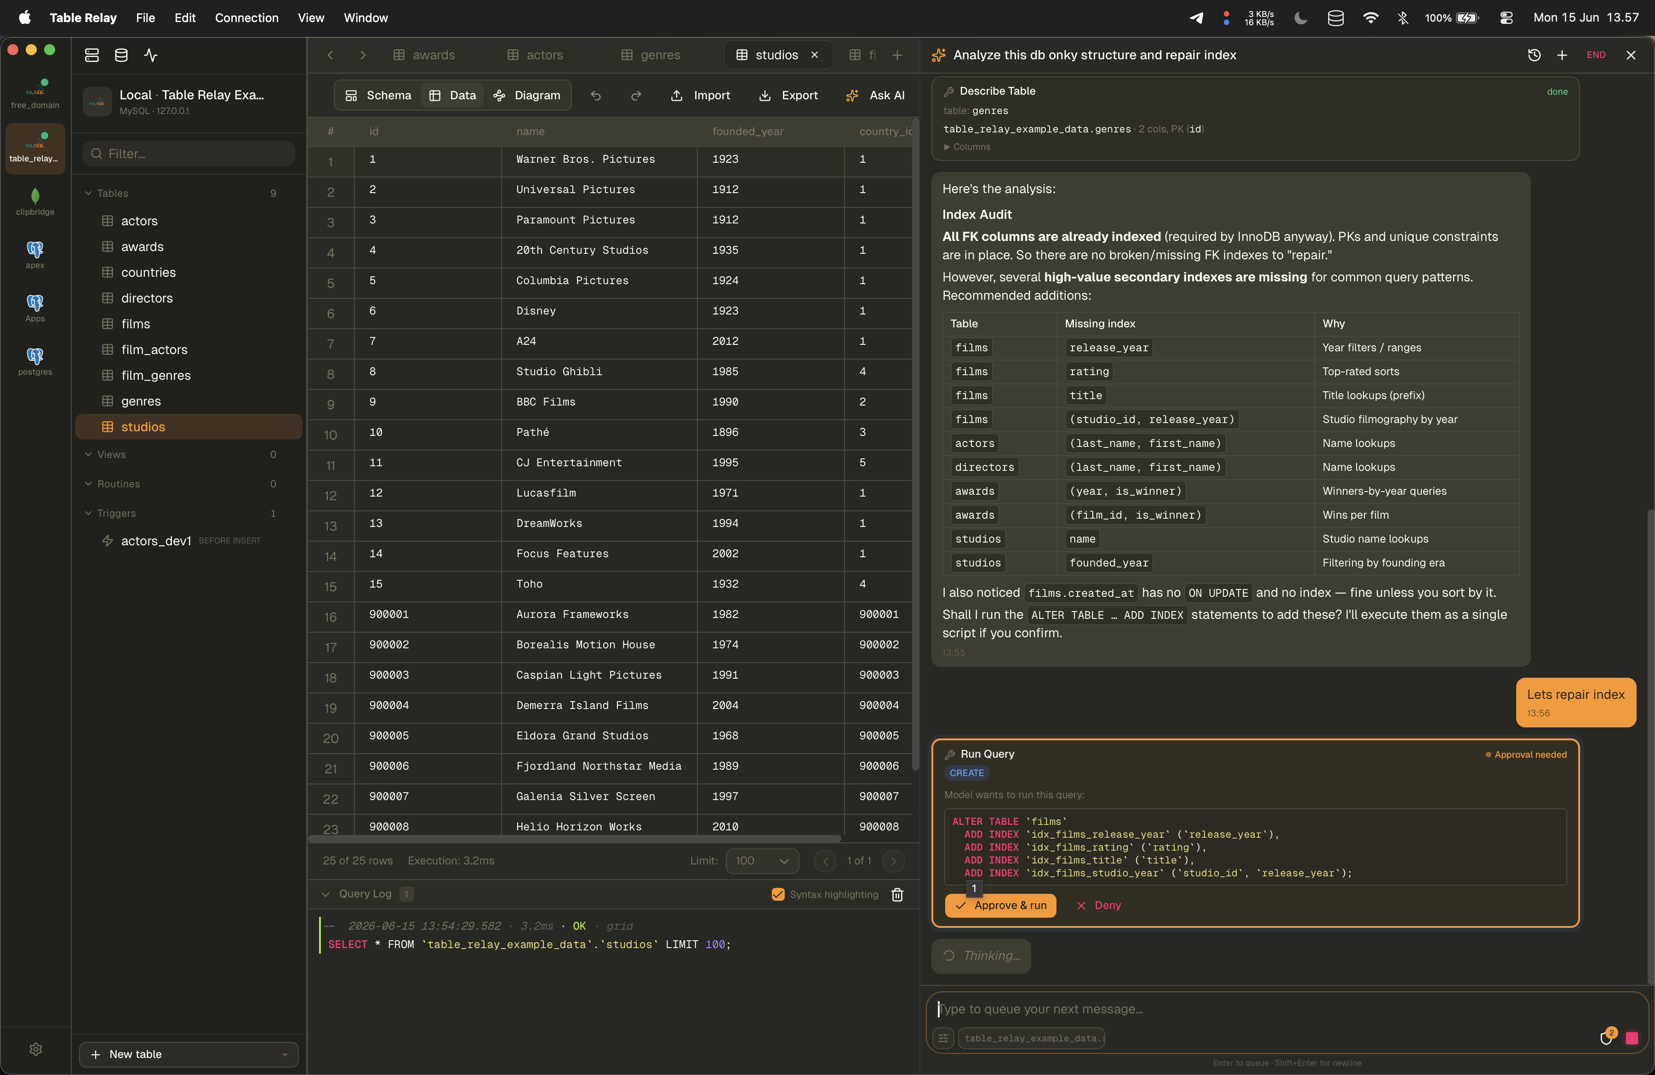Open the AI chat history clock icon

[x=1534, y=55]
